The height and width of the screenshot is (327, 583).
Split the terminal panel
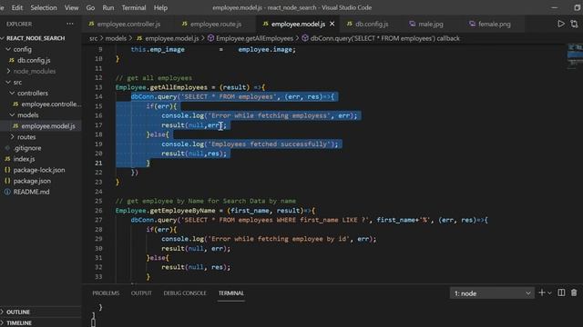561,292
